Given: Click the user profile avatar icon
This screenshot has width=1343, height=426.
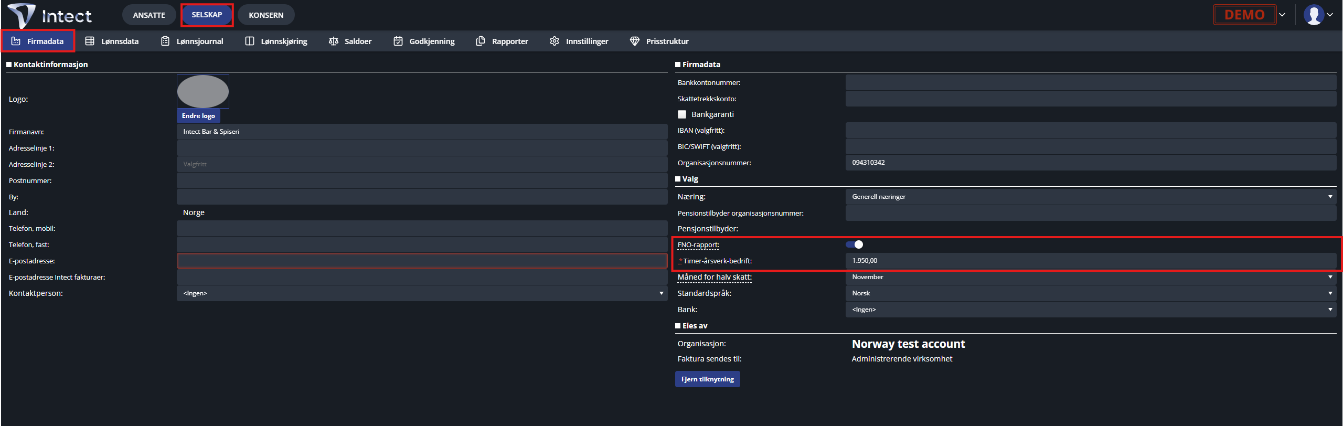Looking at the screenshot, I should (x=1314, y=15).
